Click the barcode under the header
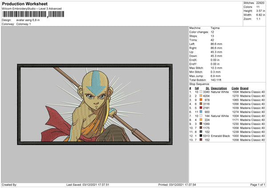267x188 pixels. pyautogui.click(x=33, y=14)
